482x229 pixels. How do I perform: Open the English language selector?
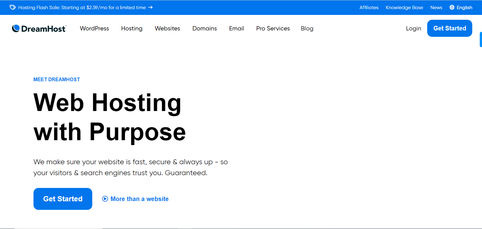click(461, 7)
